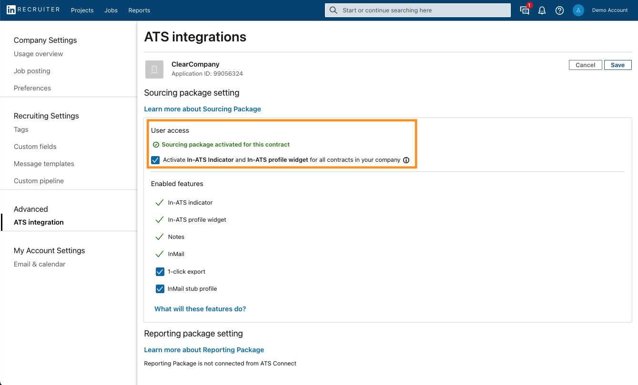Click the Demo Account avatar icon
Viewport: 638px width, 385px height.
pyautogui.click(x=578, y=10)
